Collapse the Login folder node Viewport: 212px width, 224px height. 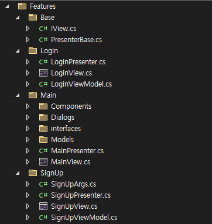click(18, 51)
